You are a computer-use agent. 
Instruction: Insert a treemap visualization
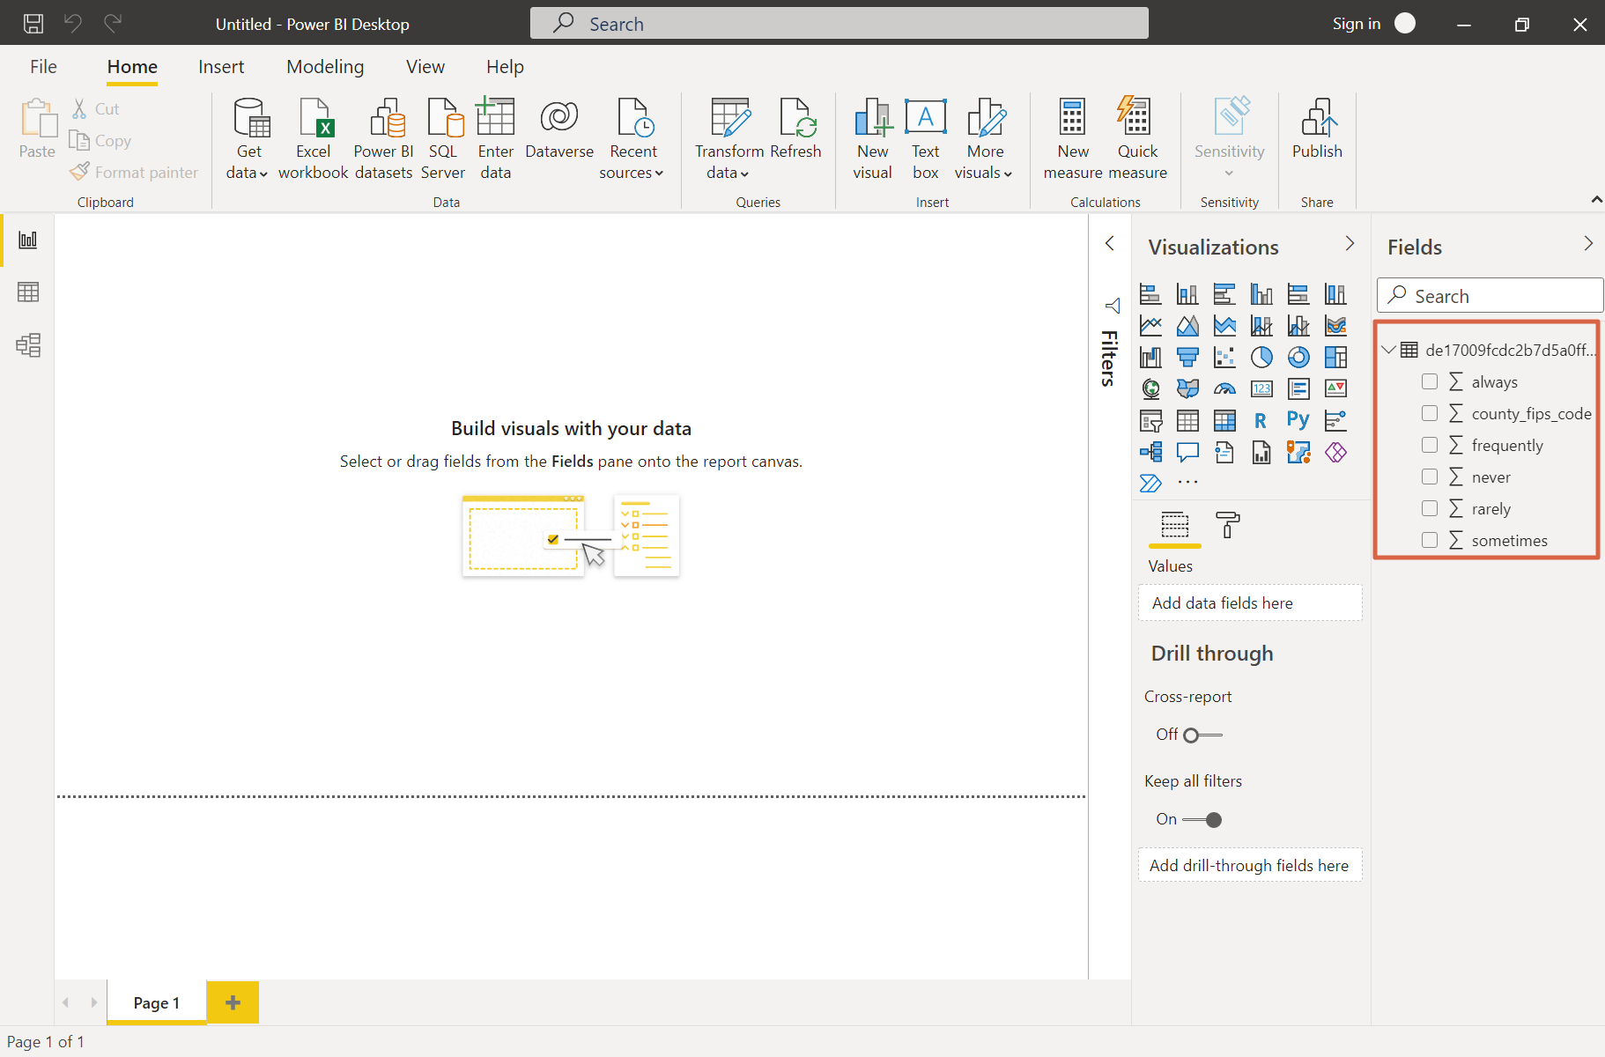coord(1336,357)
